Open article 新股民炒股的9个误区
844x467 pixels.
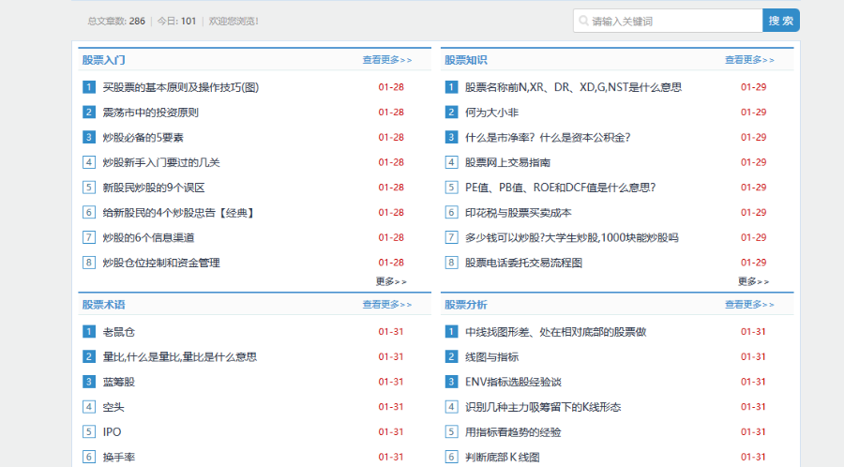[x=154, y=188]
